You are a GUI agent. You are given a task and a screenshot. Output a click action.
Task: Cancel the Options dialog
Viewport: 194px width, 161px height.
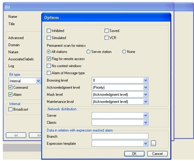tap(157, 154)
